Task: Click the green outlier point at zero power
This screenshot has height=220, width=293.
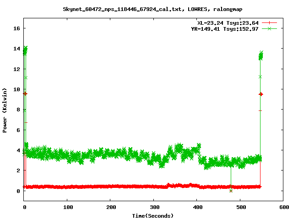Action: pyautogui.click(x=231, y=191)
